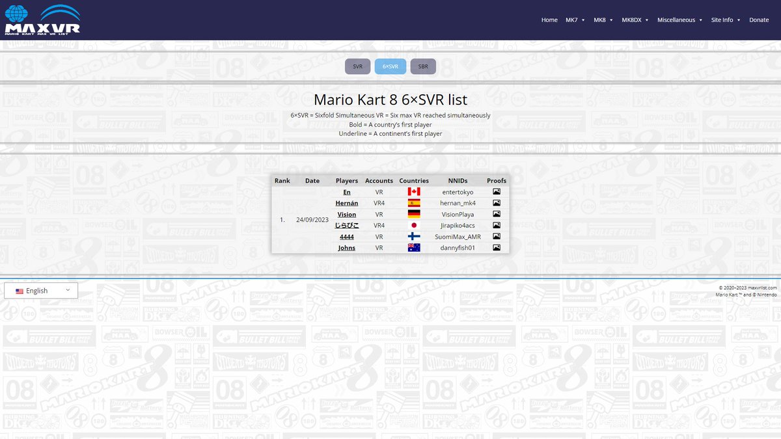Open player Johns's profile link

click(347, 248)
